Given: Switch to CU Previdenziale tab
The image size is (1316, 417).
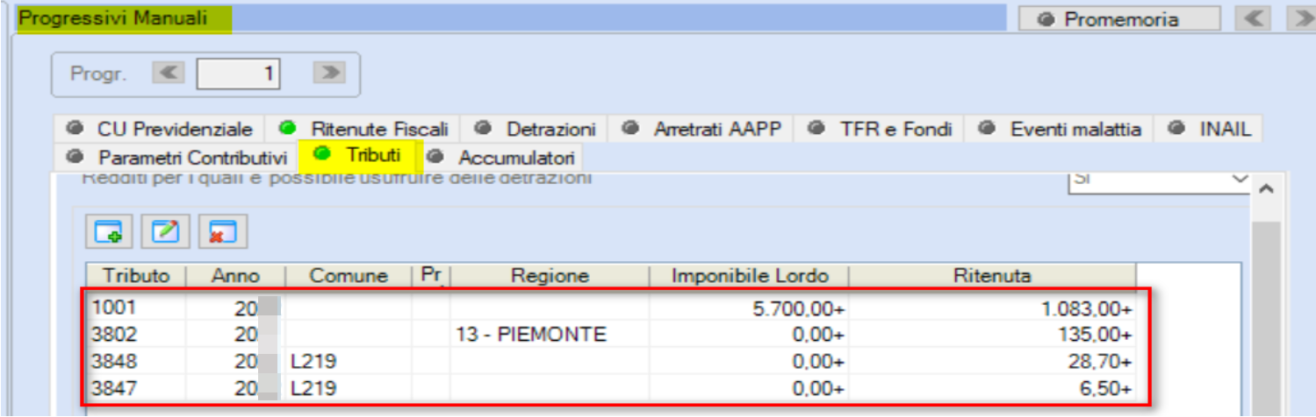Looking at the screenshot, I should 161,129.
